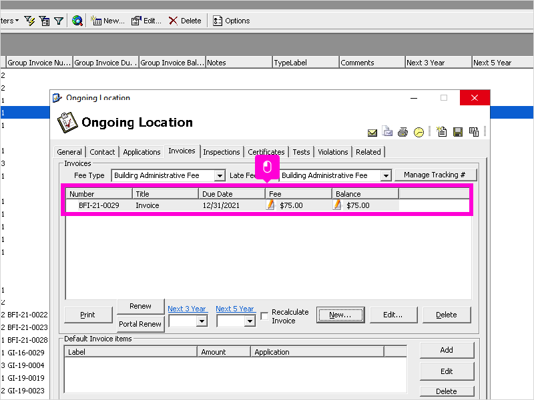Select the GI-19-0004 row in background list

[25, 365]
